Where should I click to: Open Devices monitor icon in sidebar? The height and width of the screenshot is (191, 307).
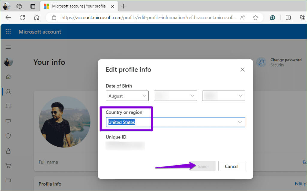[x=8, y=121]
